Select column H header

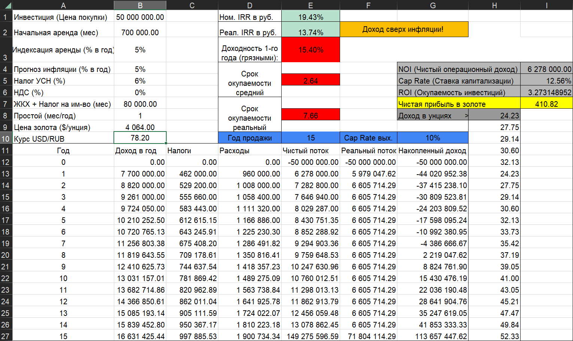494,5
